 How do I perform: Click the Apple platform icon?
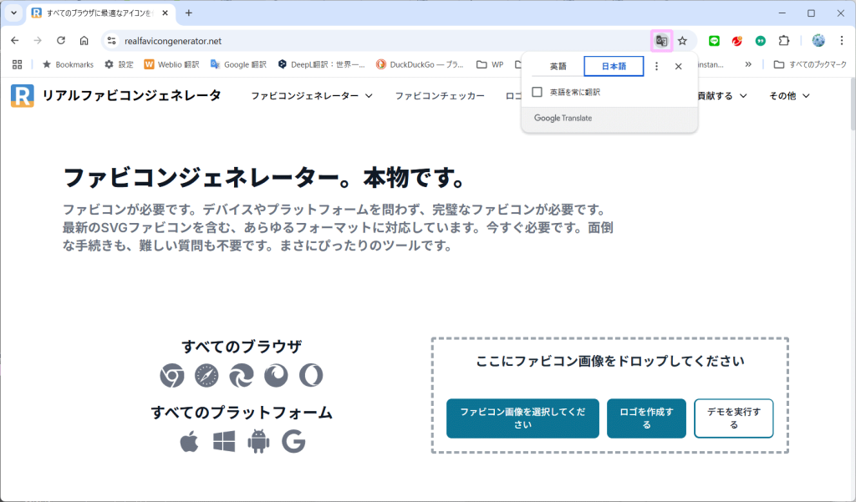189,441
